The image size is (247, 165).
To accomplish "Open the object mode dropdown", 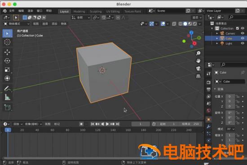I will 17,24.
